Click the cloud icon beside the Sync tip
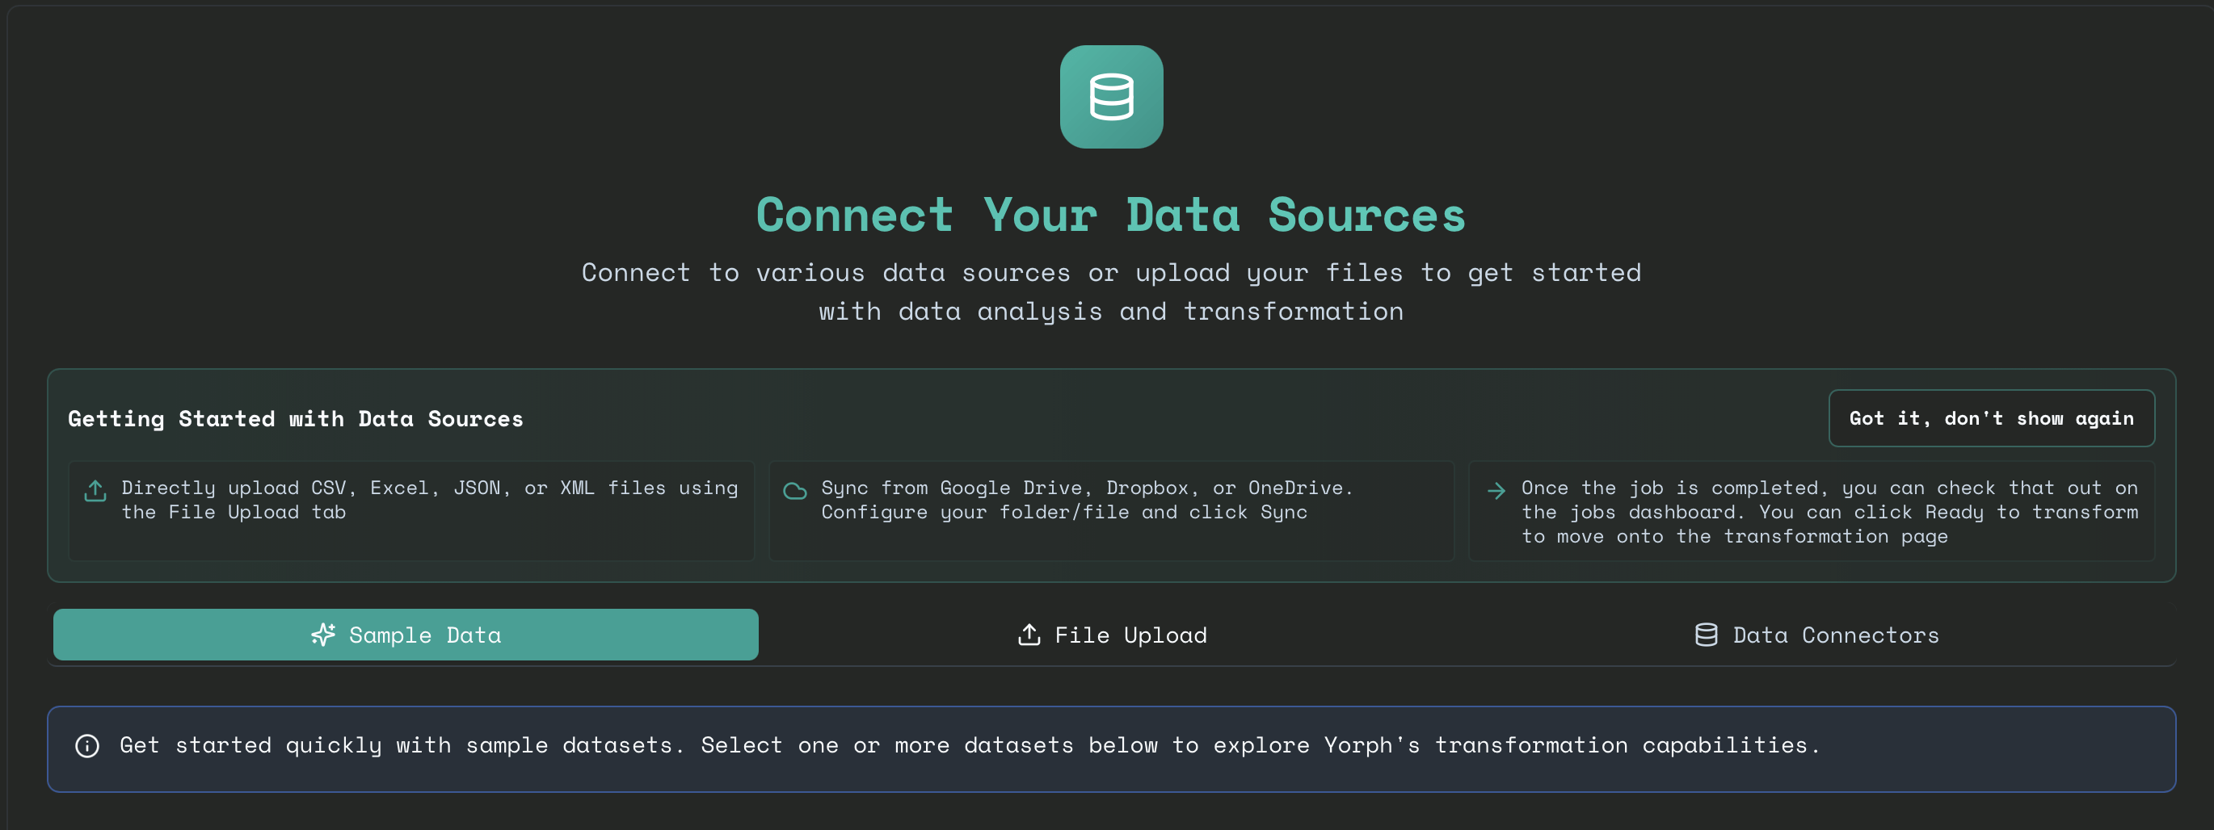 pyautogui.click(x=795, y=491)
